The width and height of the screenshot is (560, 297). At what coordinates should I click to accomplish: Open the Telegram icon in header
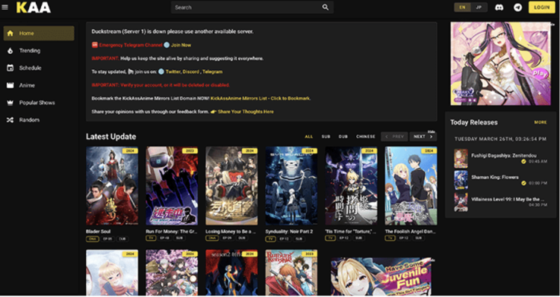(x=517, y=7)
